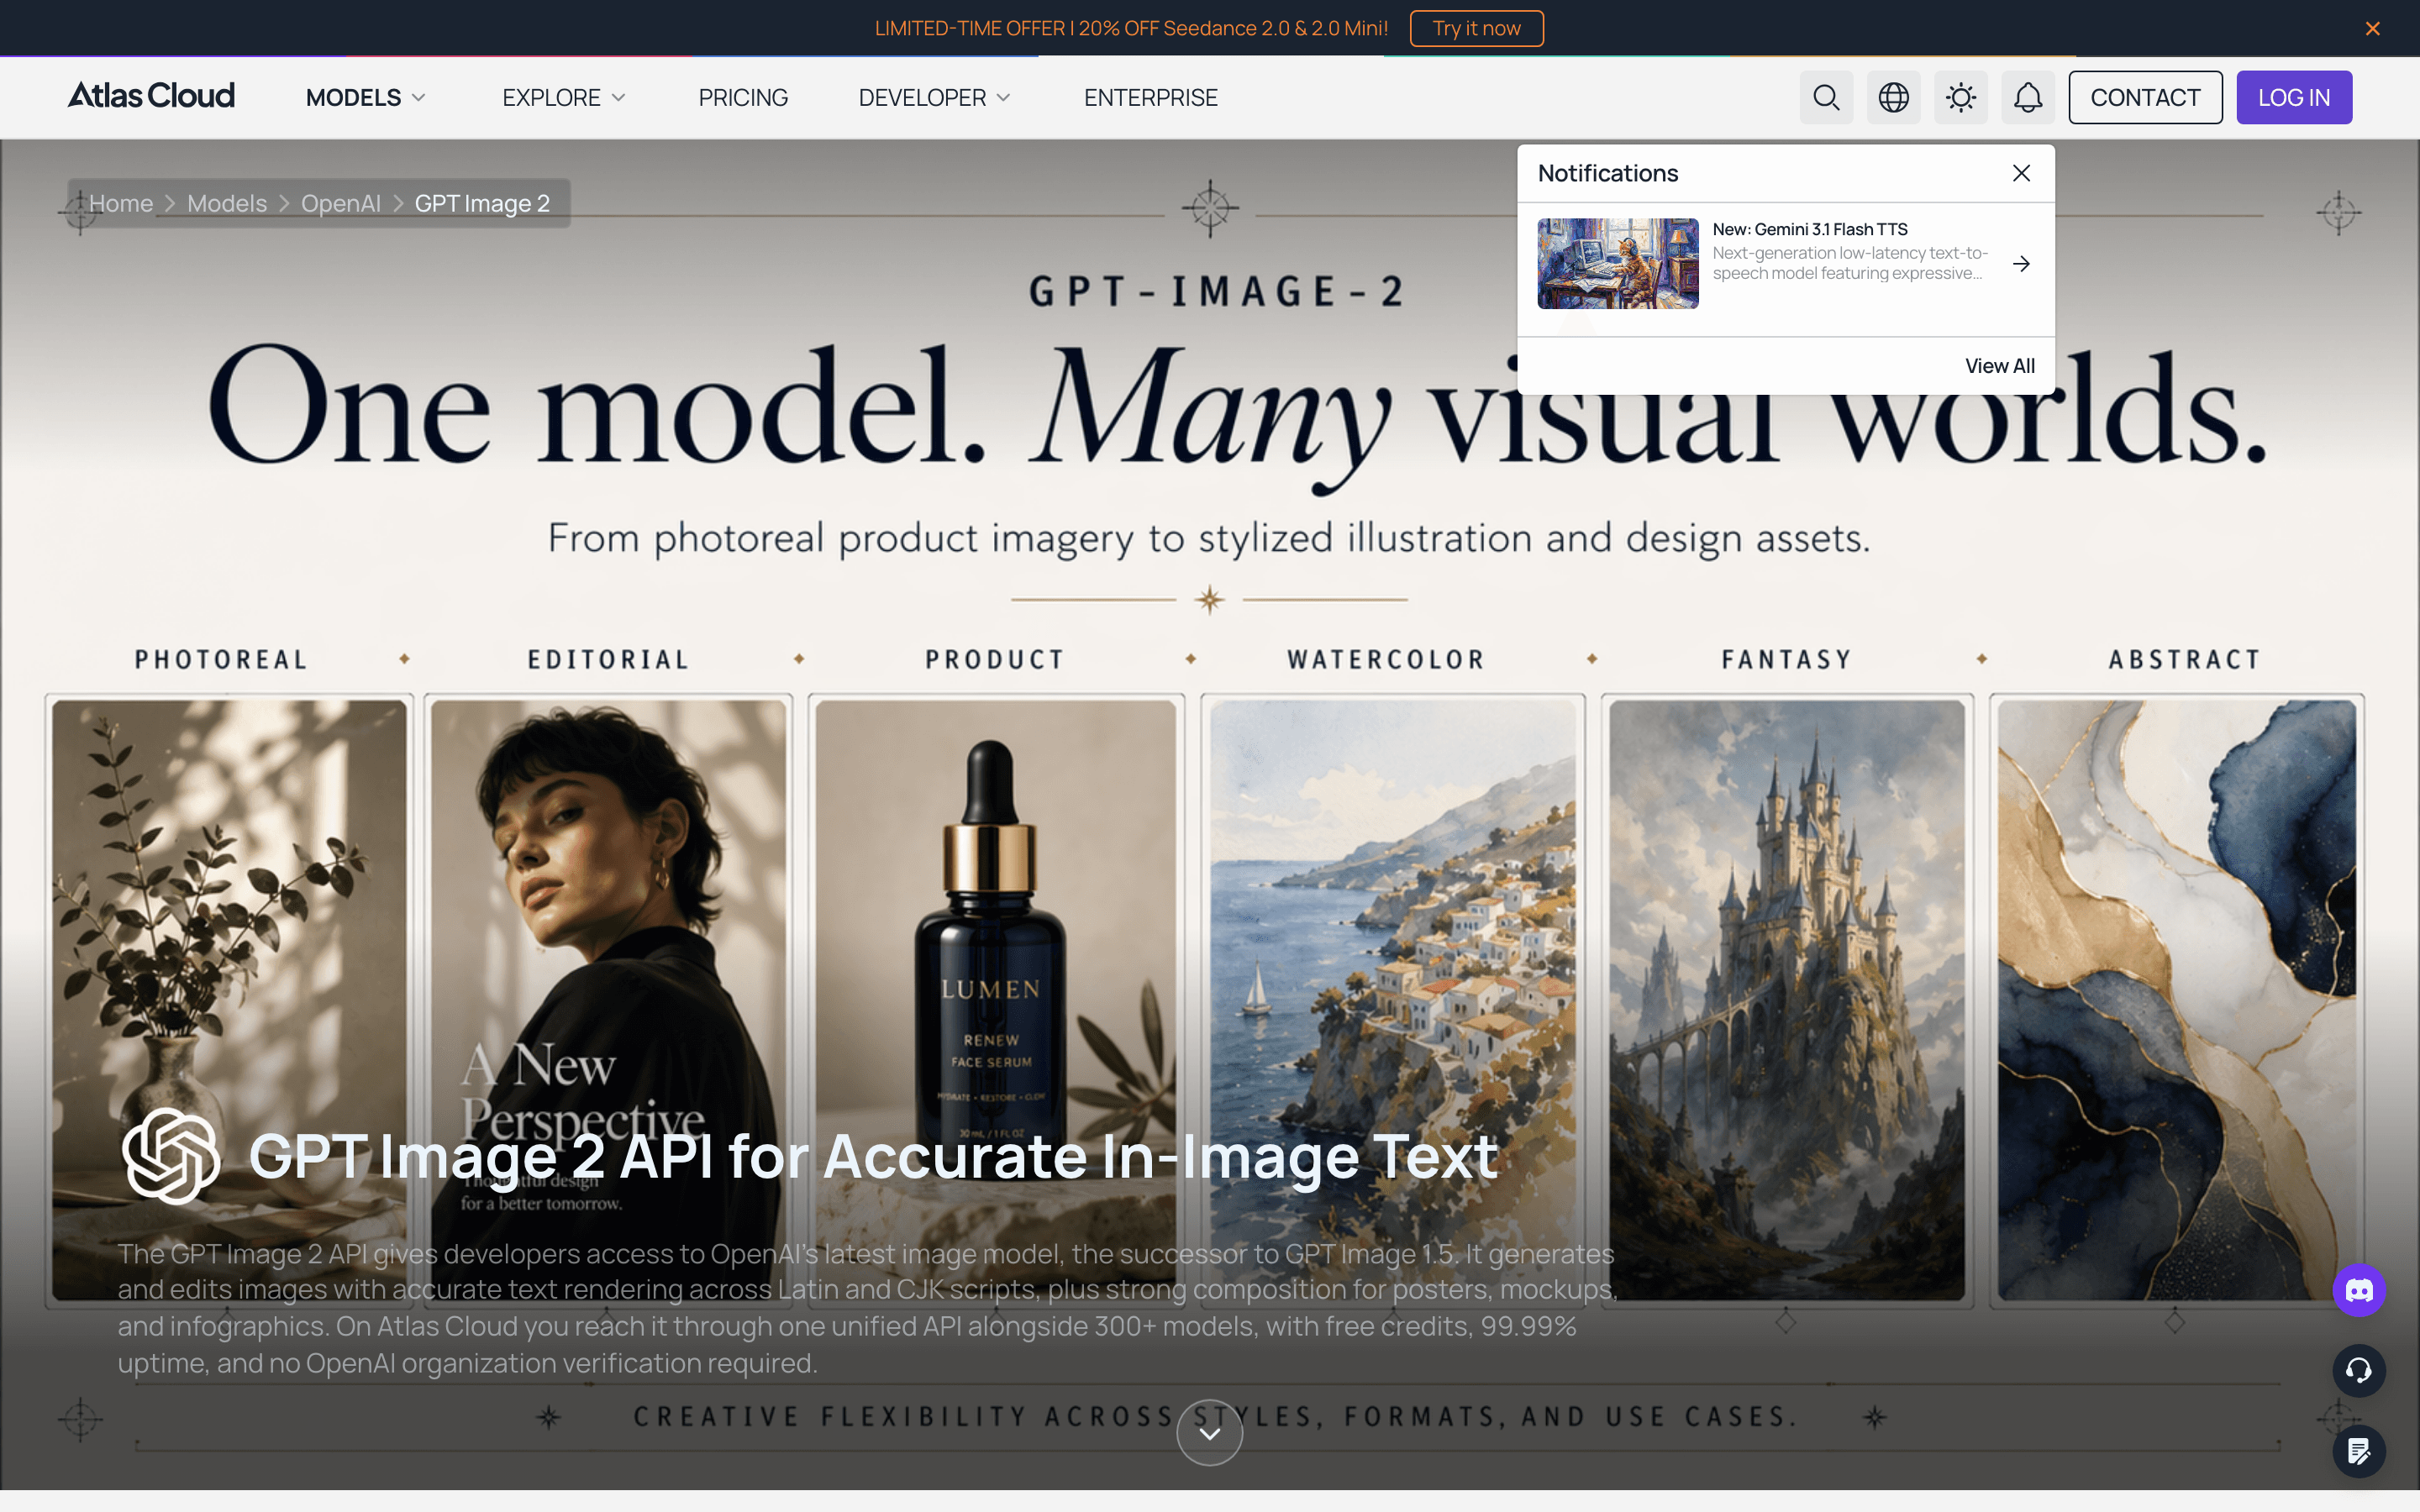Open the feedback note floating button

point(2359,1450)
